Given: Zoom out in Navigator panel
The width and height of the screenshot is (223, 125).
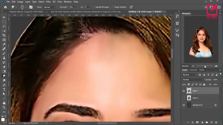Looking at the screenshot, I should coord(193,66).
